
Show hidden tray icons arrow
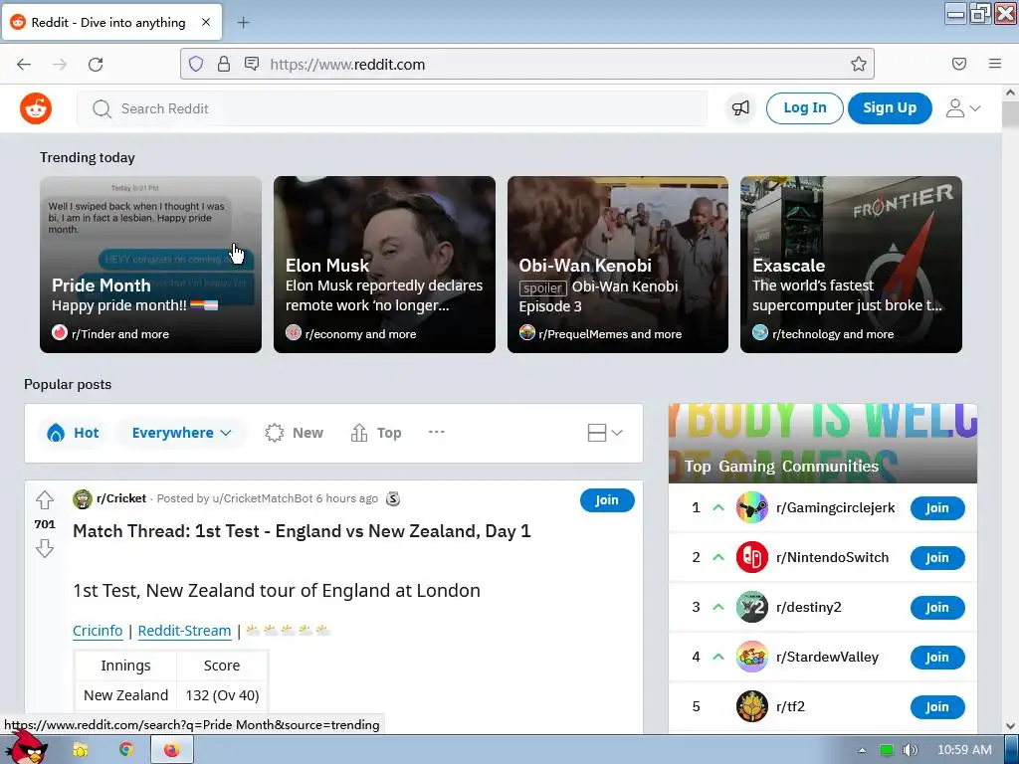click(x=863, y=750)
